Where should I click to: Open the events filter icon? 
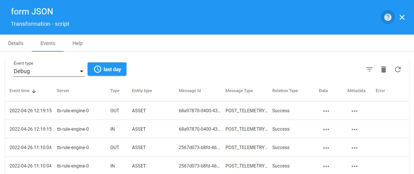coord(369,69)
